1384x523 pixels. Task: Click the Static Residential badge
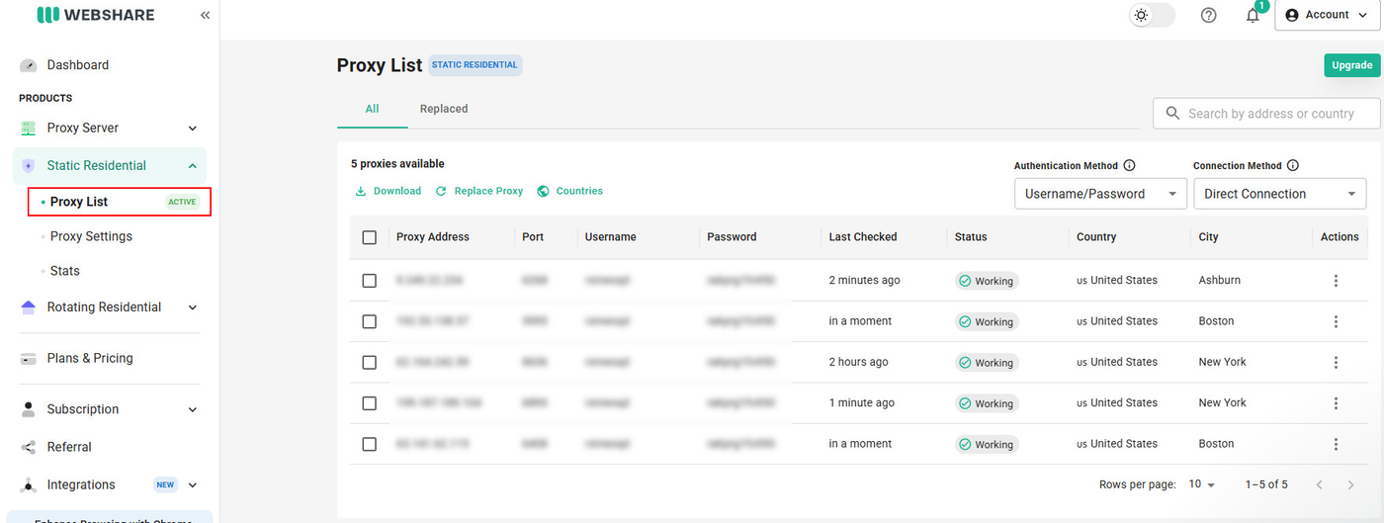click(x=476, y=65)
